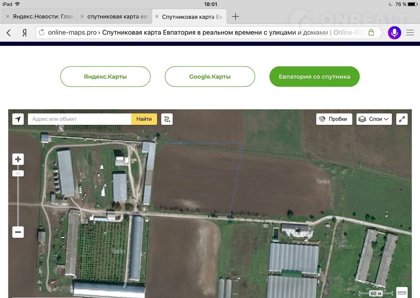Activate the ruler measurement tool
This screenshot has width=420, height=298.
pyautogui.click(x=402, y=292)
